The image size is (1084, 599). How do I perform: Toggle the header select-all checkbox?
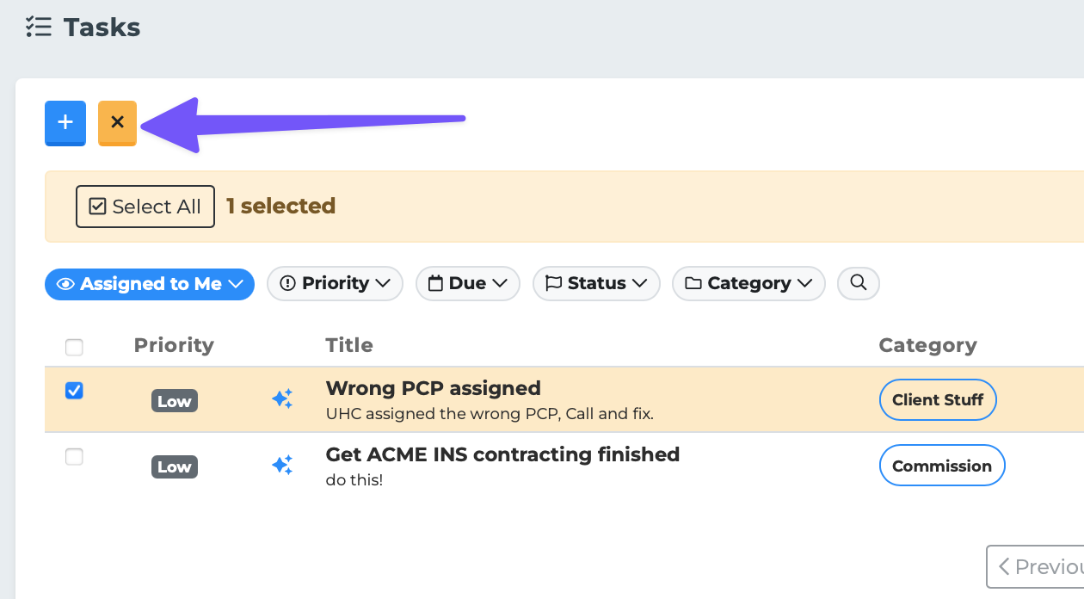[x=75, y=347]
